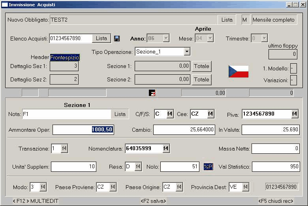
Task: Click the Nuovo Obbligato TEST2 field
Action: point(134,20)
